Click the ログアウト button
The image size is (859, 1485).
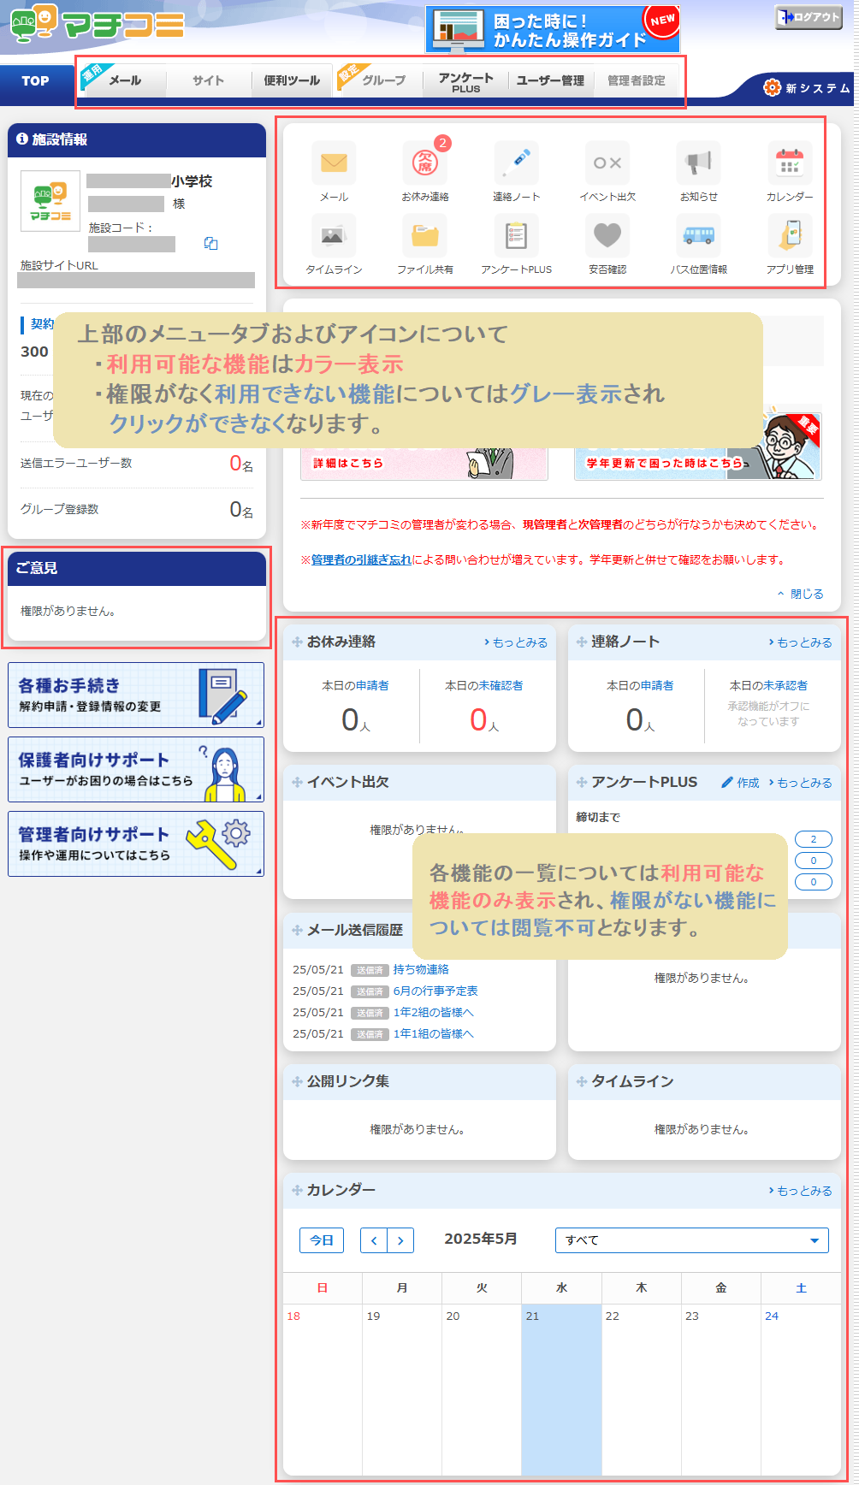coord(809,17)
